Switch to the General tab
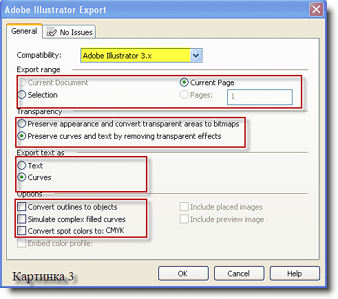Image resolution: width=338 pixels, height=299 pixels. tap(24, 31)
